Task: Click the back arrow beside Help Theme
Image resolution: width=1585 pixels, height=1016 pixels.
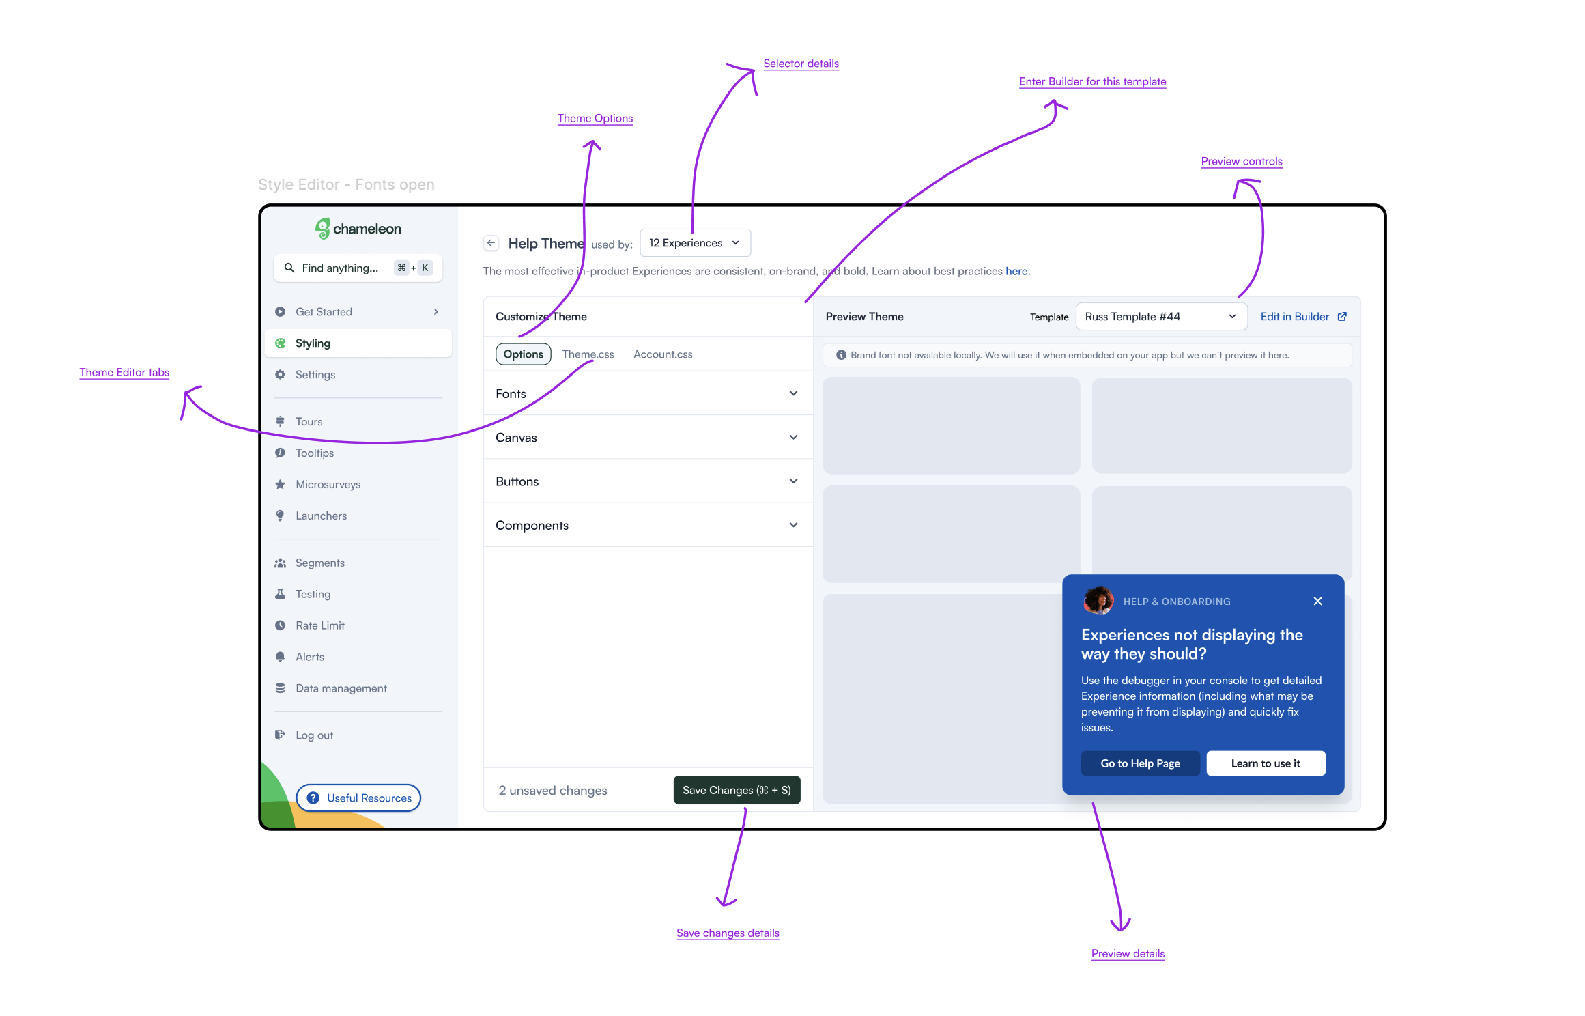Action: pos(491,243)
